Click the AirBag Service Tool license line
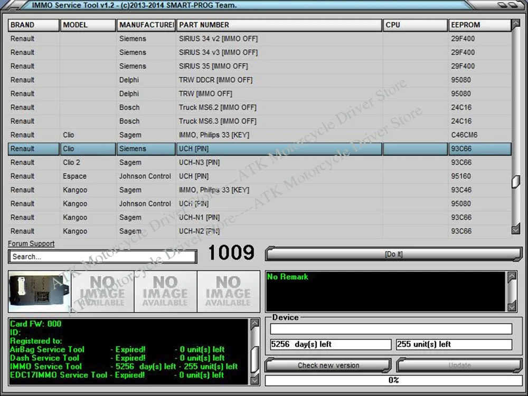528x396 pixels. (117, 350)
